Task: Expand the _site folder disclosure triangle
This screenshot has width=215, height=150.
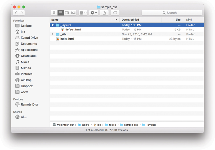Action: pos(53,34)
